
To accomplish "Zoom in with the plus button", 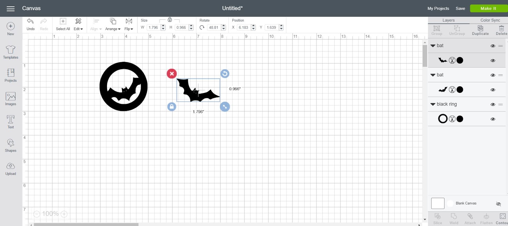I will [x=64, y=214].
